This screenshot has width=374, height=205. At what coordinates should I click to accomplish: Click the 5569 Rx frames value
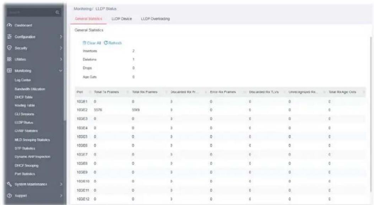point(136,110)
